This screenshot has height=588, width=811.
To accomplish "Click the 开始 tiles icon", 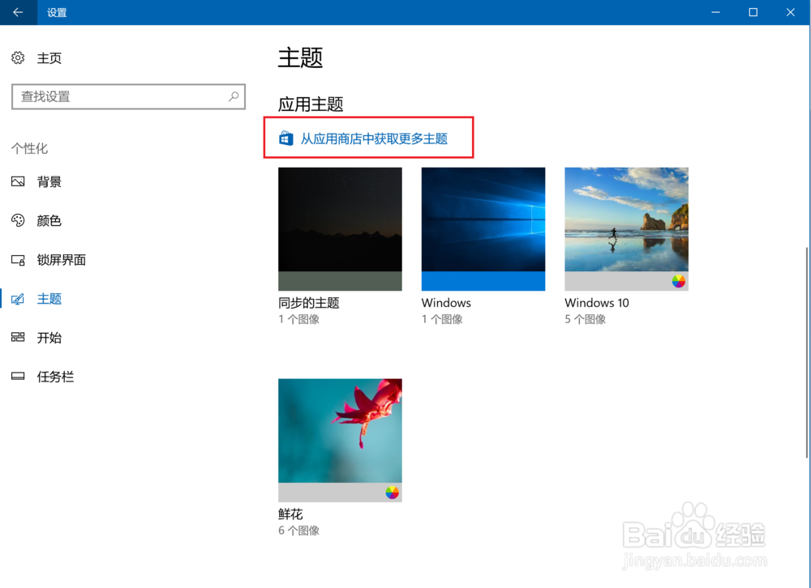I will [x=18, y=338].
